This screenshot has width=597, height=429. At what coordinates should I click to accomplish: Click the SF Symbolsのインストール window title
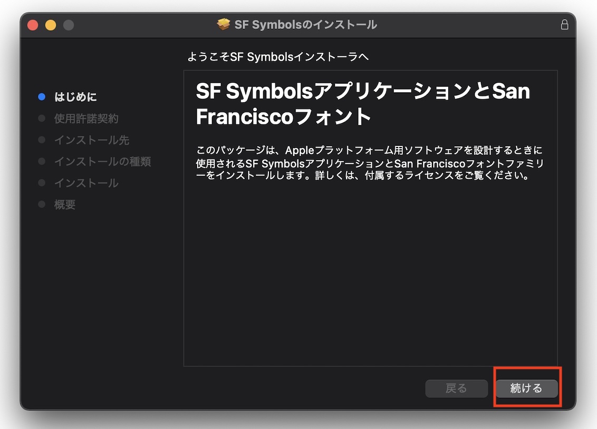pyautogui.click(x=306, y=25)
